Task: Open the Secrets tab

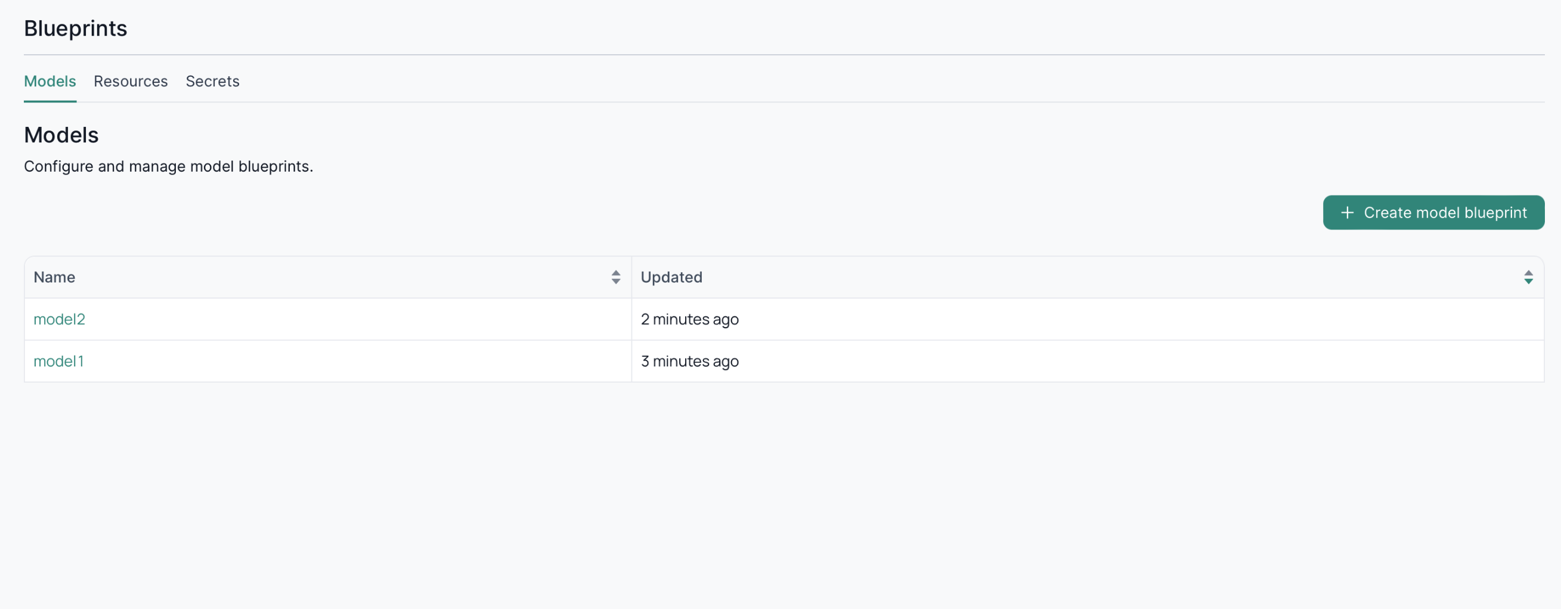Action: pos(212,81)
